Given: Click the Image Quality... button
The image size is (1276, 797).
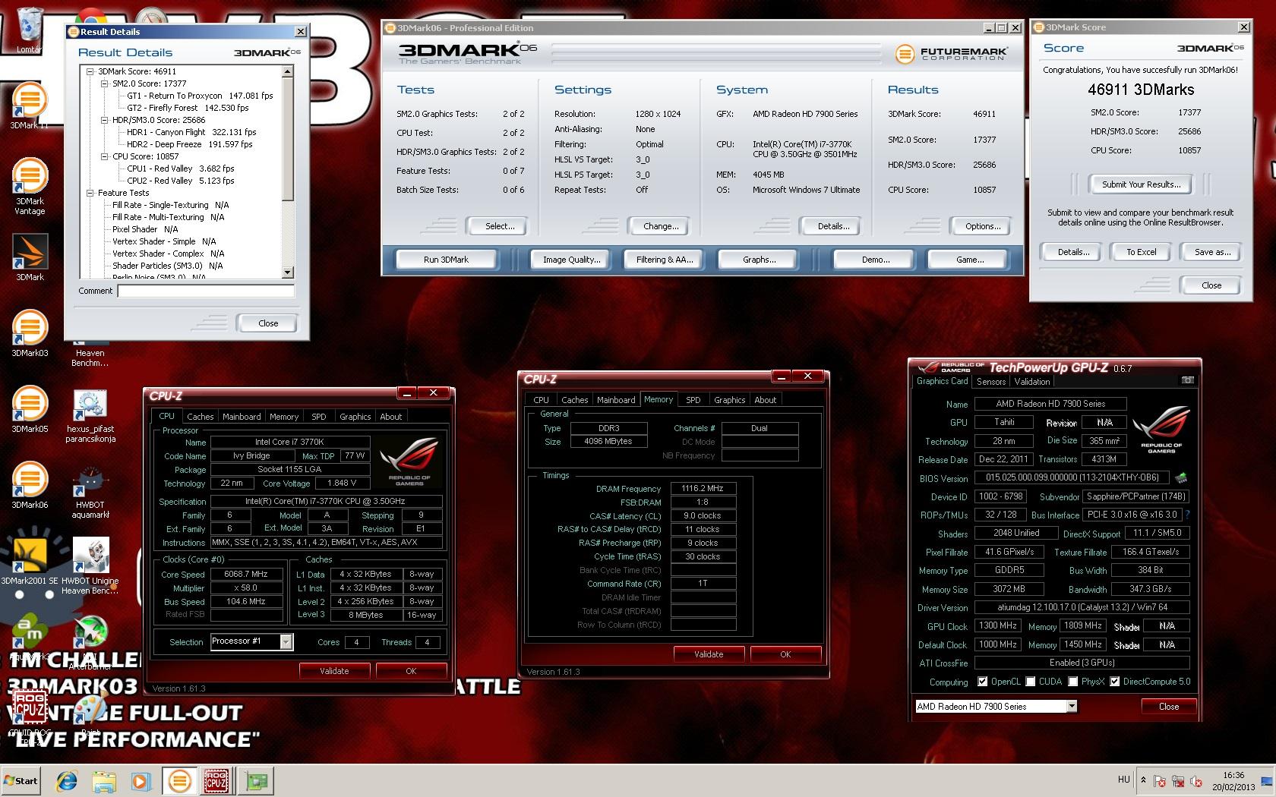Looking at the screenshot, I should coord(571,260).
